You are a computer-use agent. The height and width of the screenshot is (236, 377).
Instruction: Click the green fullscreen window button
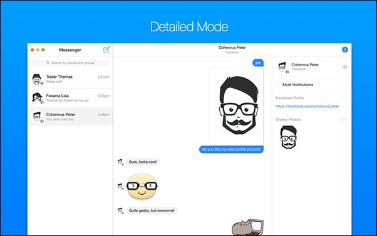click(x=43, y=50)
